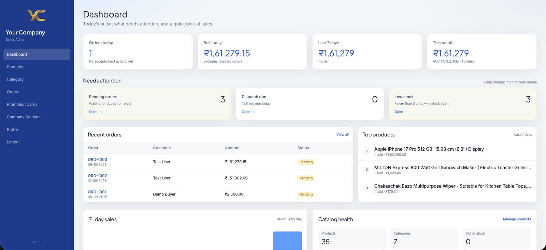Open Promotion Cards in the sidebar

tap(37, 104)
